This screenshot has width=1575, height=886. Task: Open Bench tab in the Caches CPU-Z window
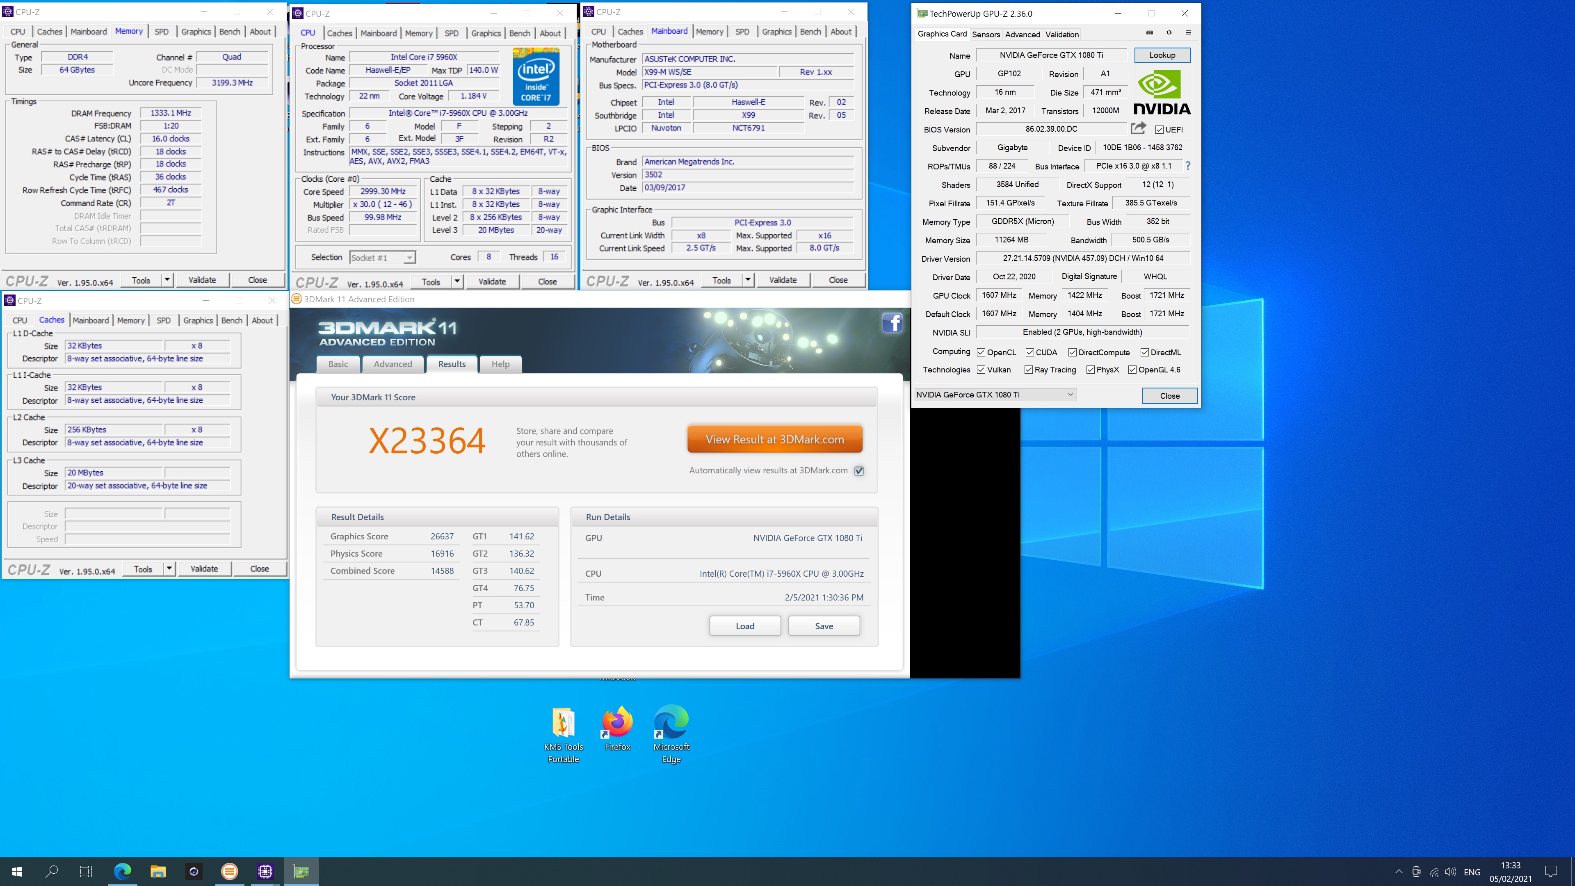tap(232, 320)
